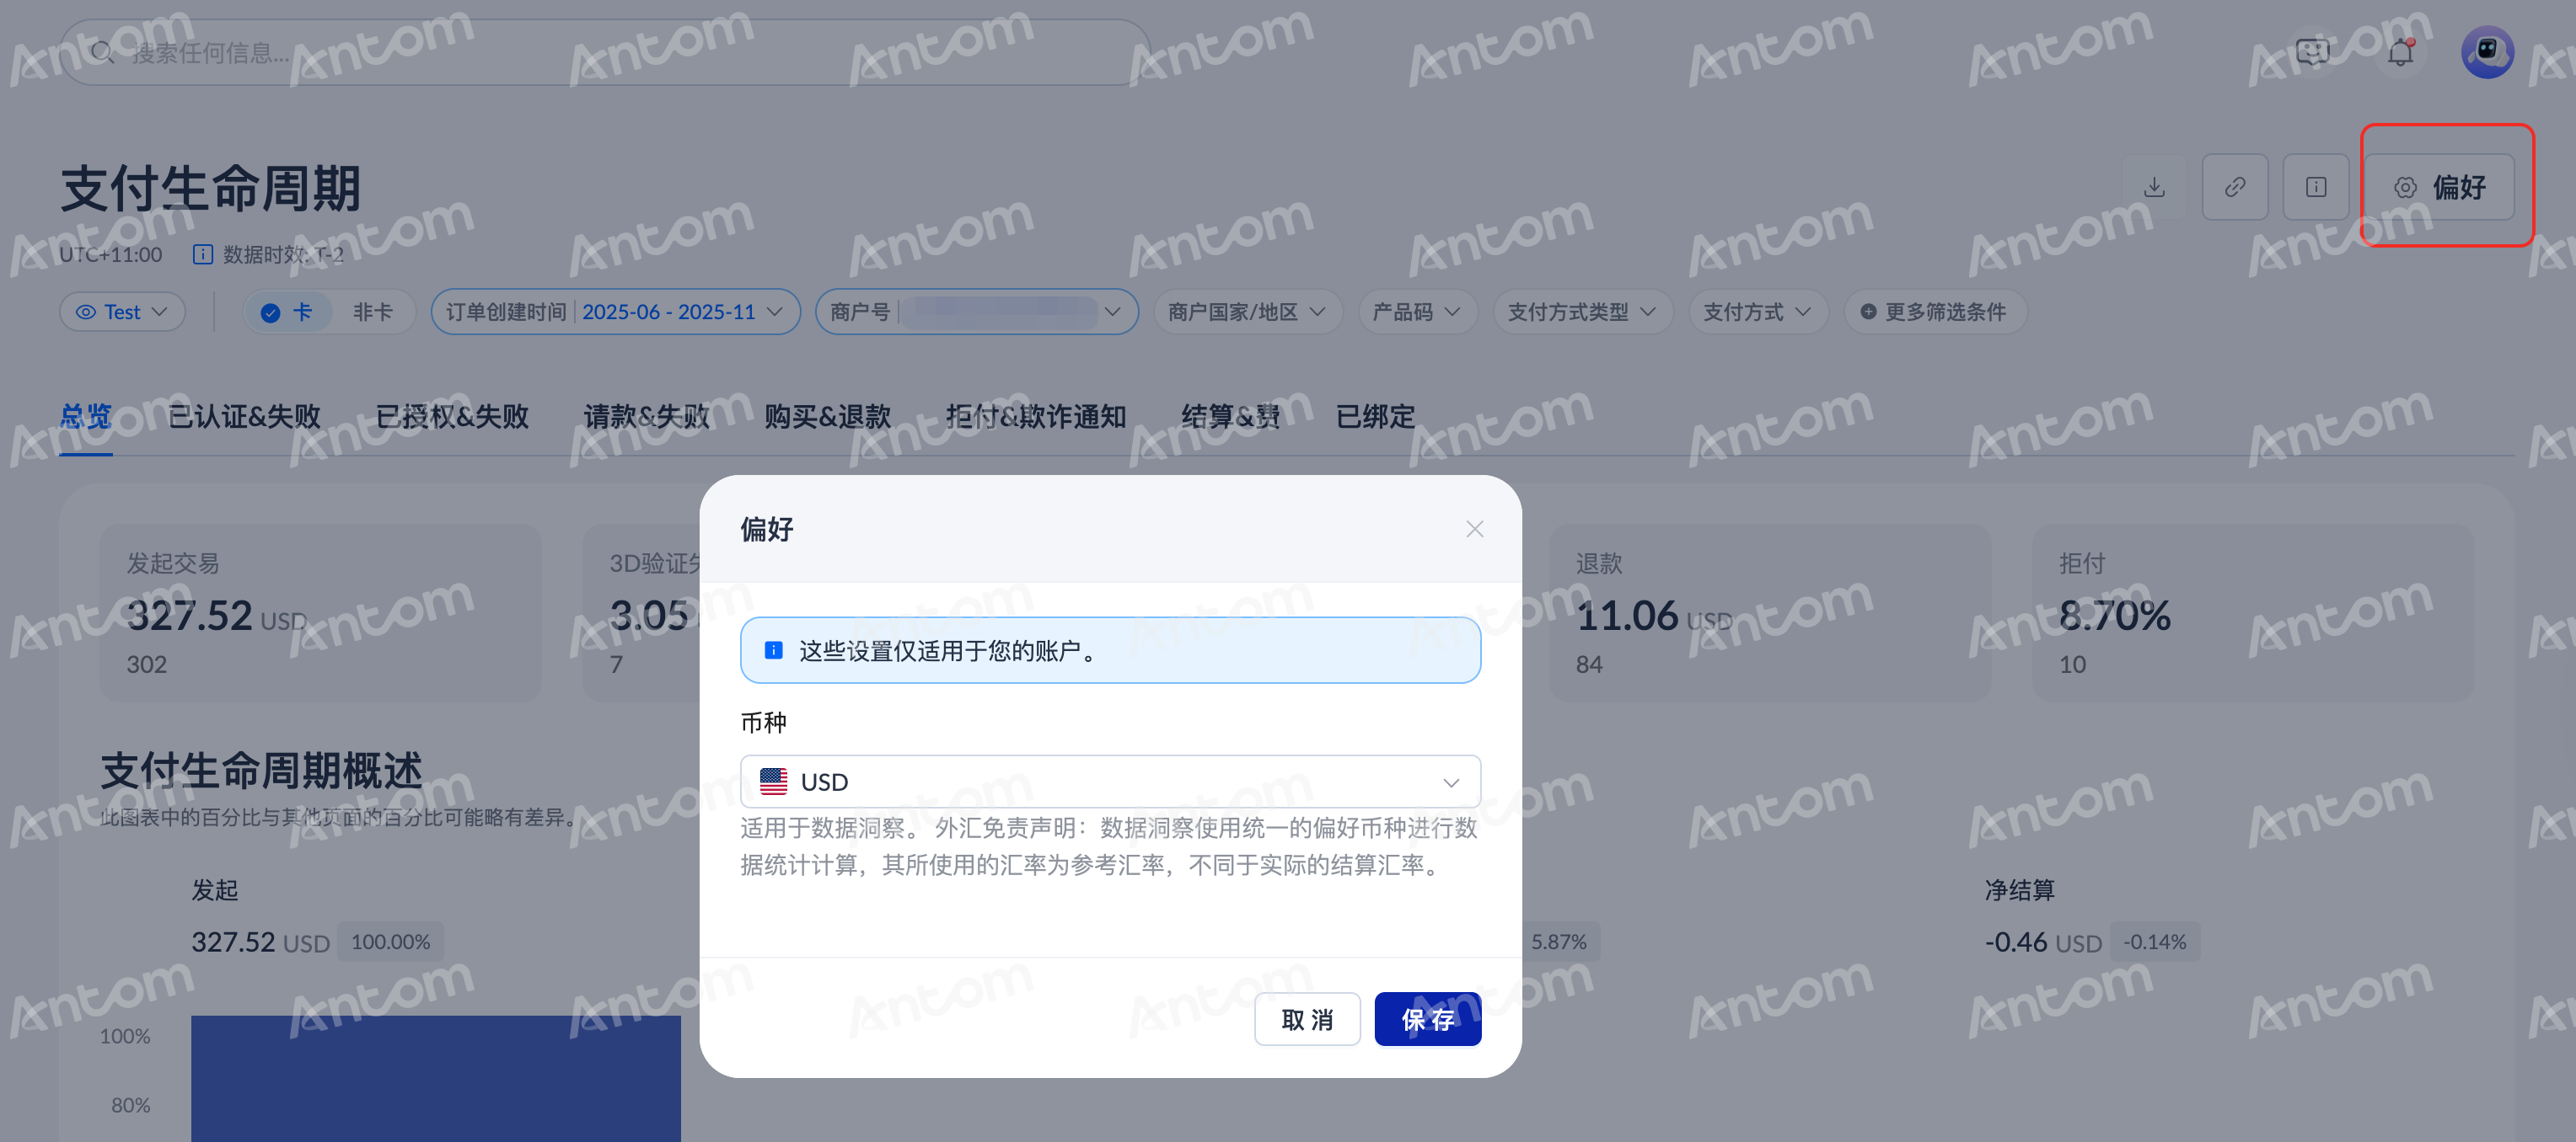
Task: Click the US flag icon in currency field
Action: 773,782
